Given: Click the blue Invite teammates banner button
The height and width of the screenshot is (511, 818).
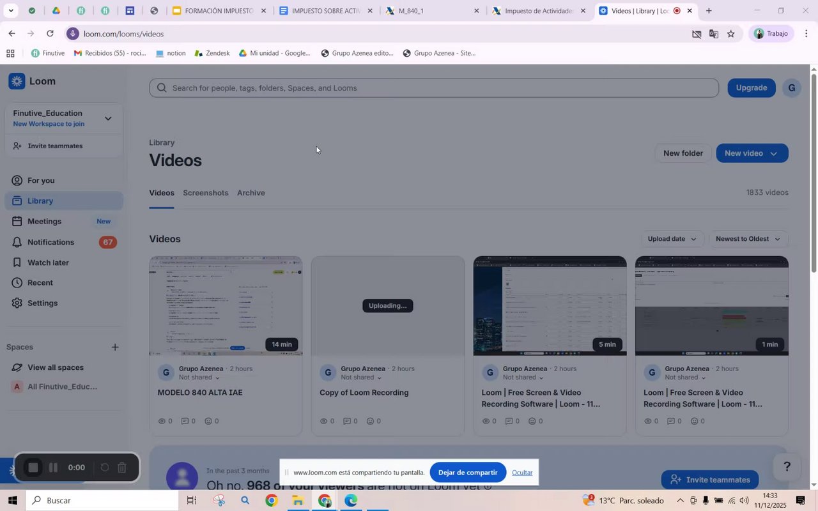Looking at the screenshot, I should tap(710, 480).
